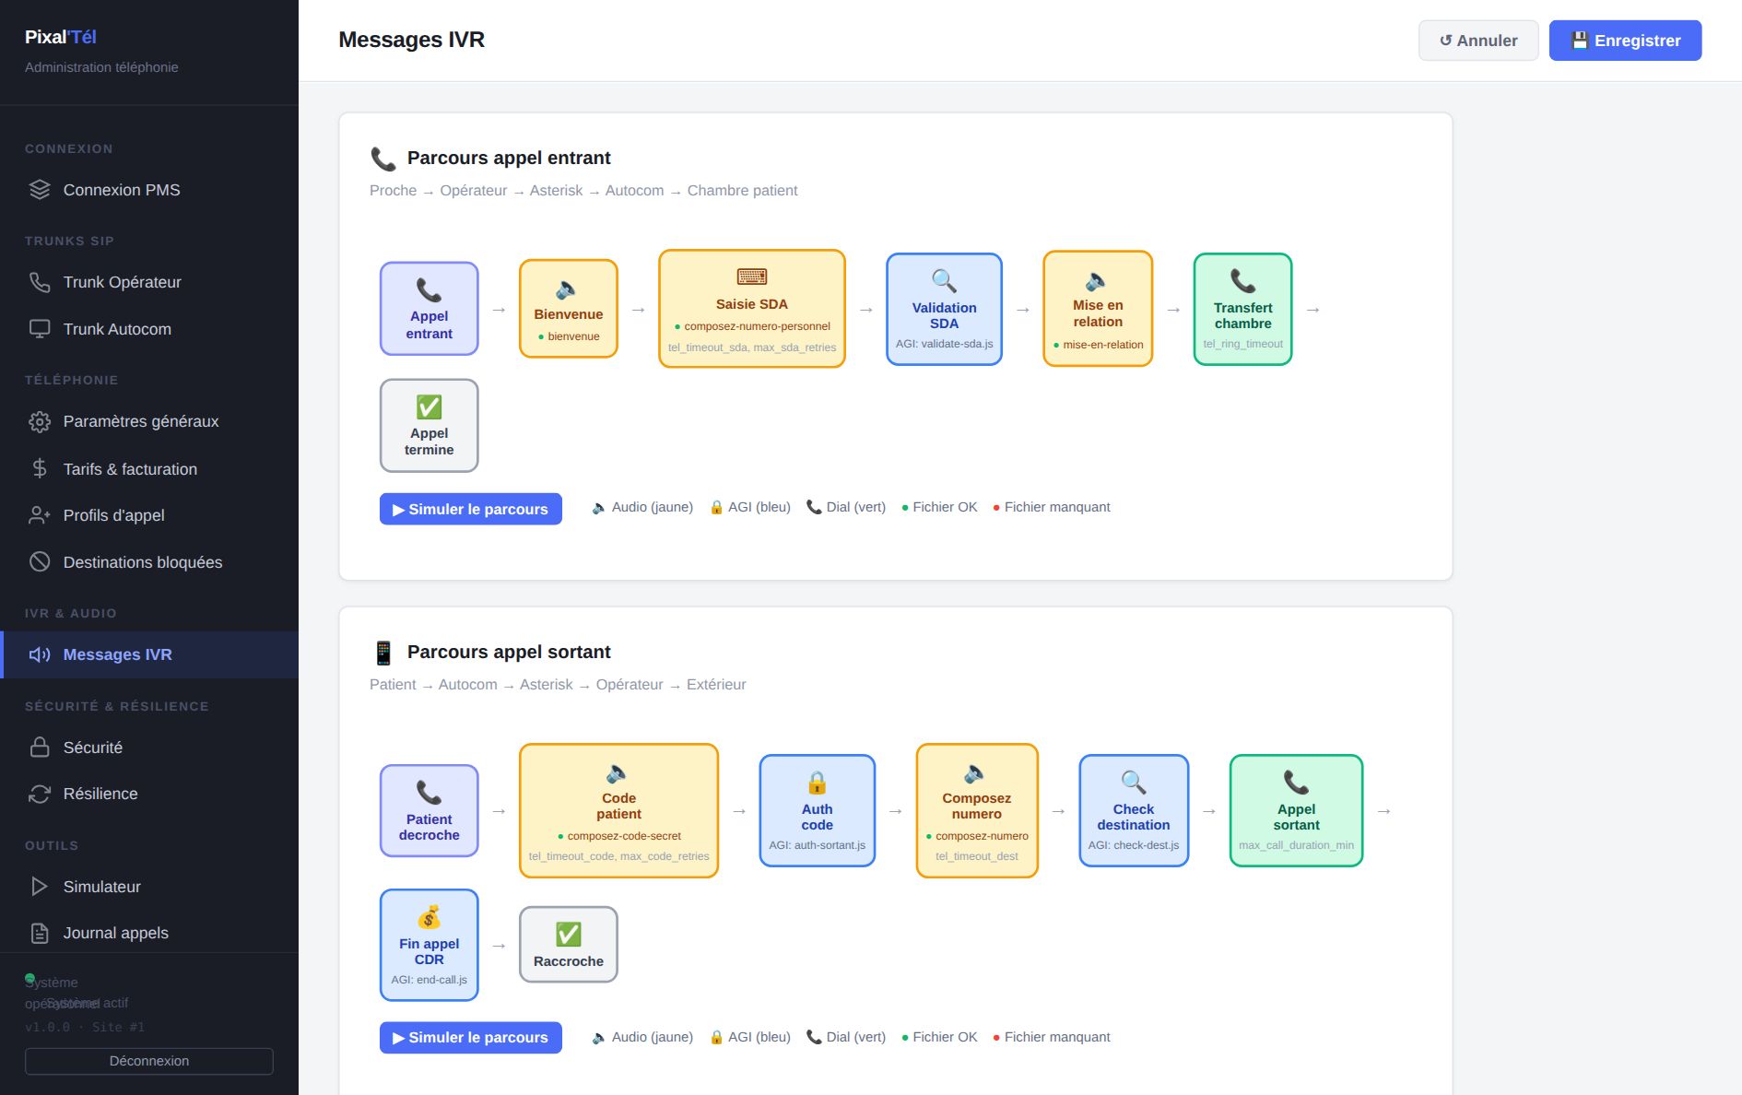Screen dimensions: 1742x1095
Task: Open the Fin appel CDR money bag node
Action: tap(430, 945)
